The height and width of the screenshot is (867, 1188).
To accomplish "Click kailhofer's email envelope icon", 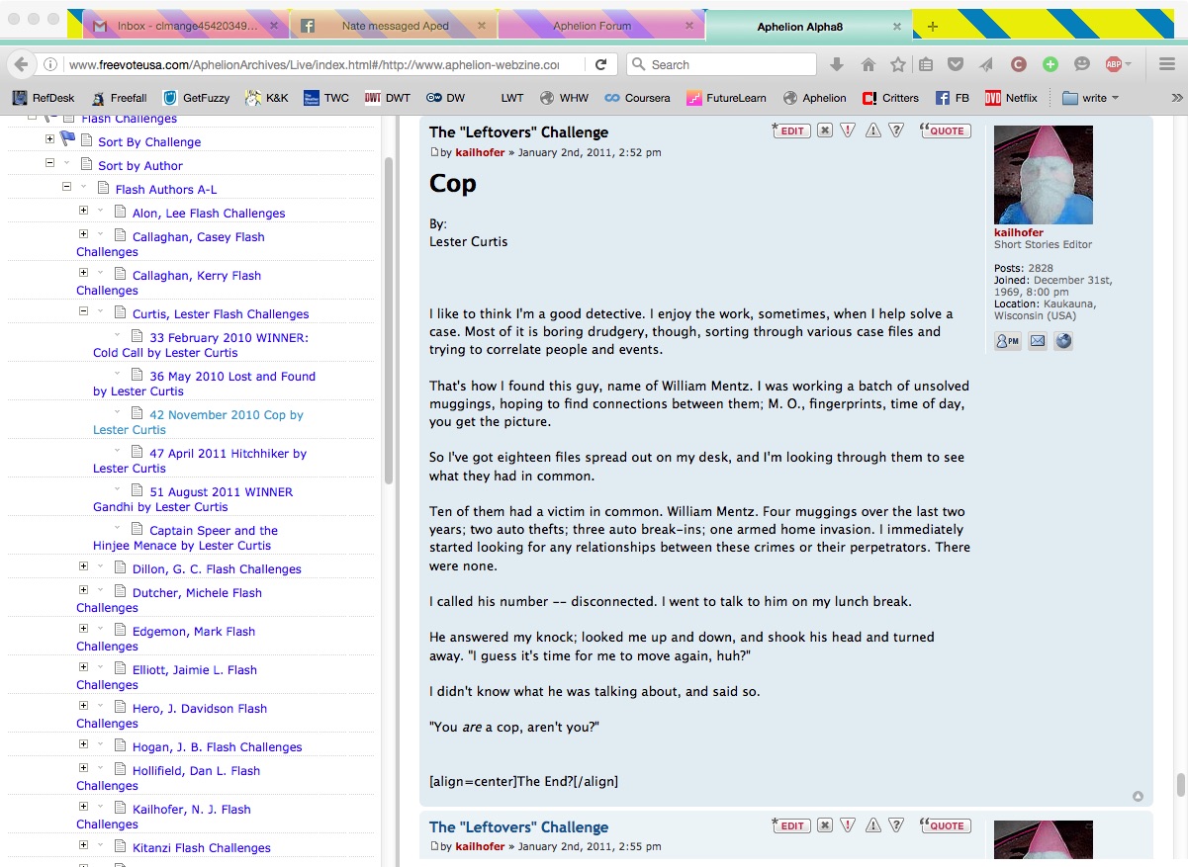I will pyautogui.click(x=1037, y=341).
